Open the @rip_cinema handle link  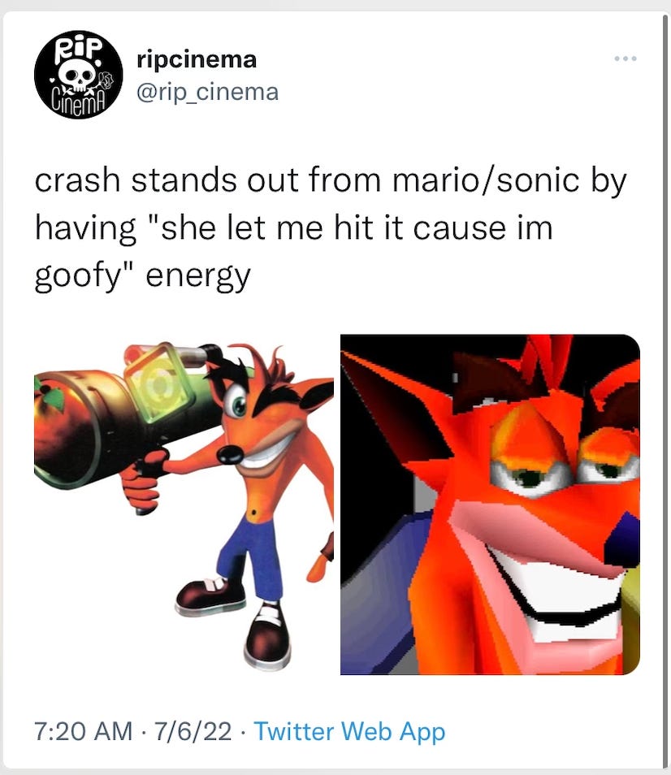point(207,93)
